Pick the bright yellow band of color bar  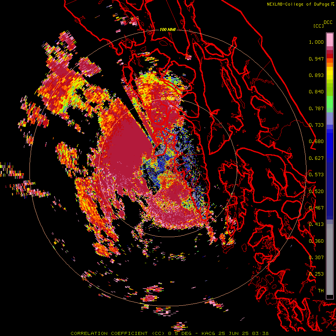pos(330,73)
